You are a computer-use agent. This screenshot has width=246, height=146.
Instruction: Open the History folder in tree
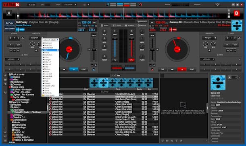click(x=16, y=107)
